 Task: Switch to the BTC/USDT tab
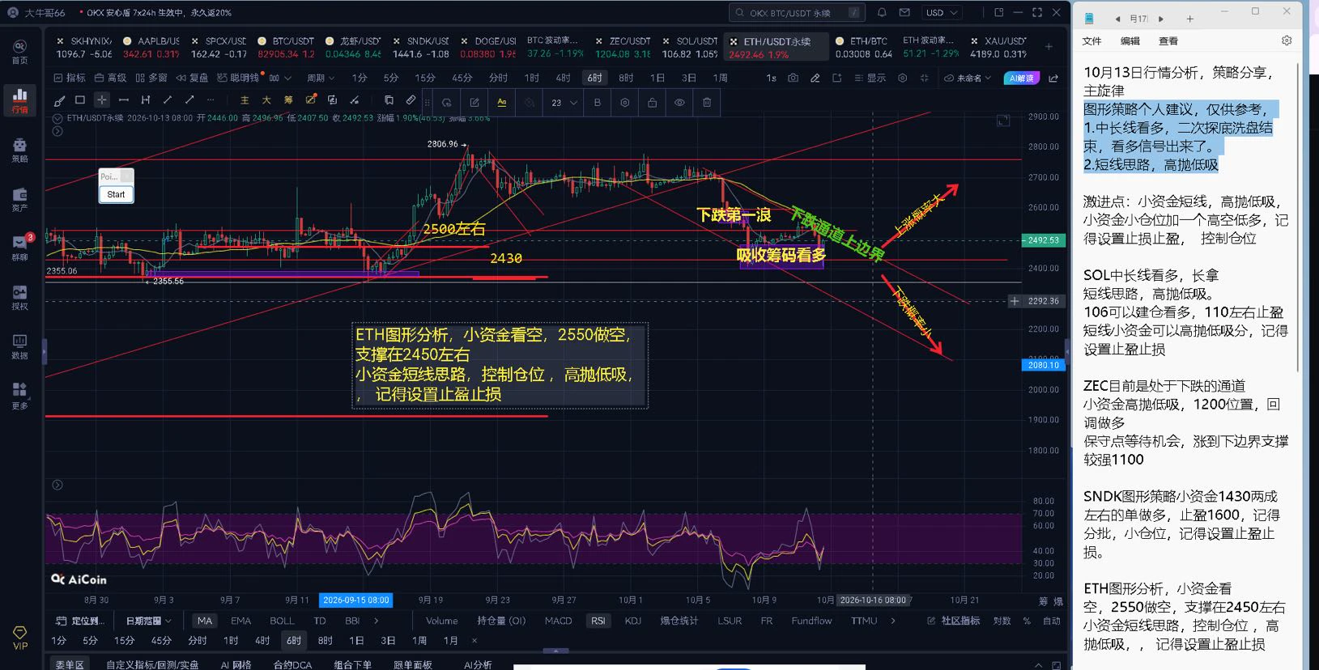[x=286, y=47]
